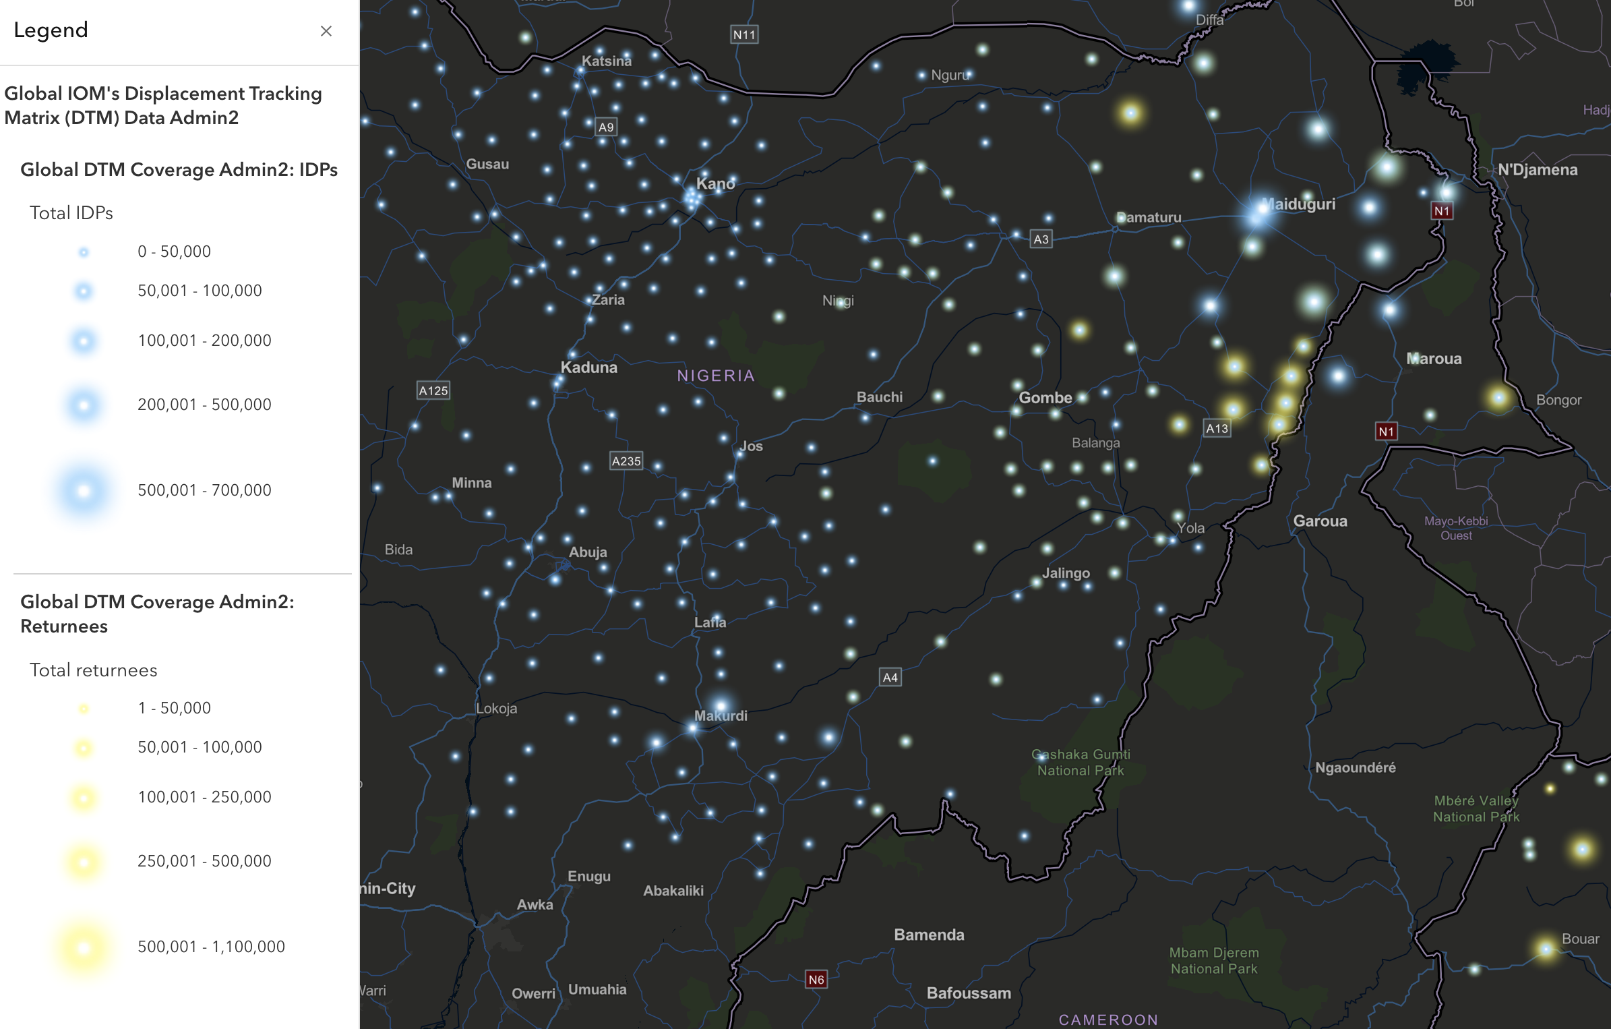Click the Global DTM Coverage Admin2: IDPs heading
This screenshot has height=1029, width=1611.
[179, 169]
